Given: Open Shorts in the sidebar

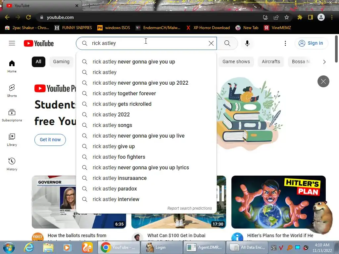Looking at the screenshot, I should click(12, 91).
